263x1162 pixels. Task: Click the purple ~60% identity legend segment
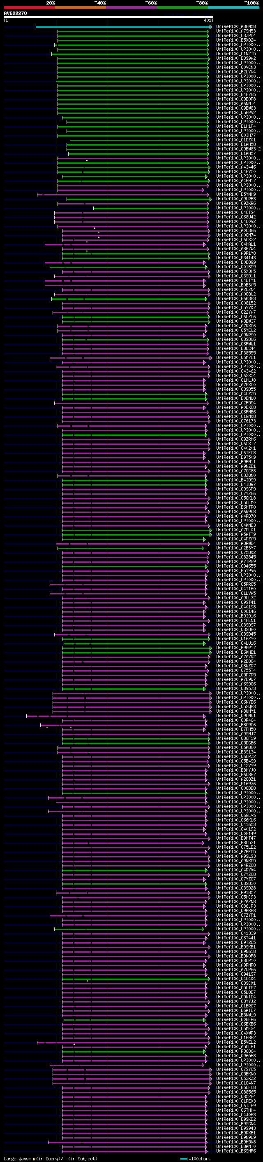point(131,8)
